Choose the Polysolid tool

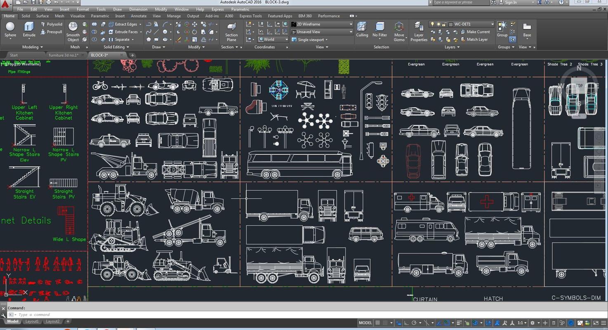pos(52,24)
